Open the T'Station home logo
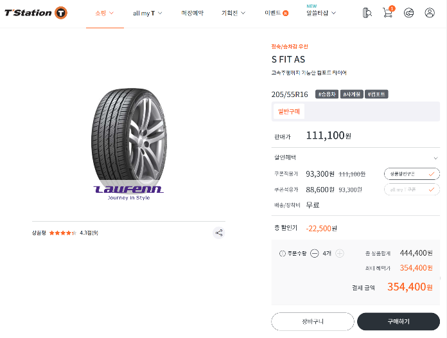 pyautogui.click(x=36, y=13)
